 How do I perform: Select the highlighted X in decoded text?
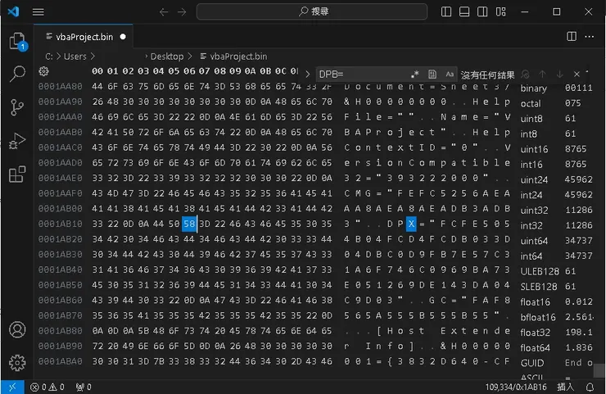coord(411,224)
